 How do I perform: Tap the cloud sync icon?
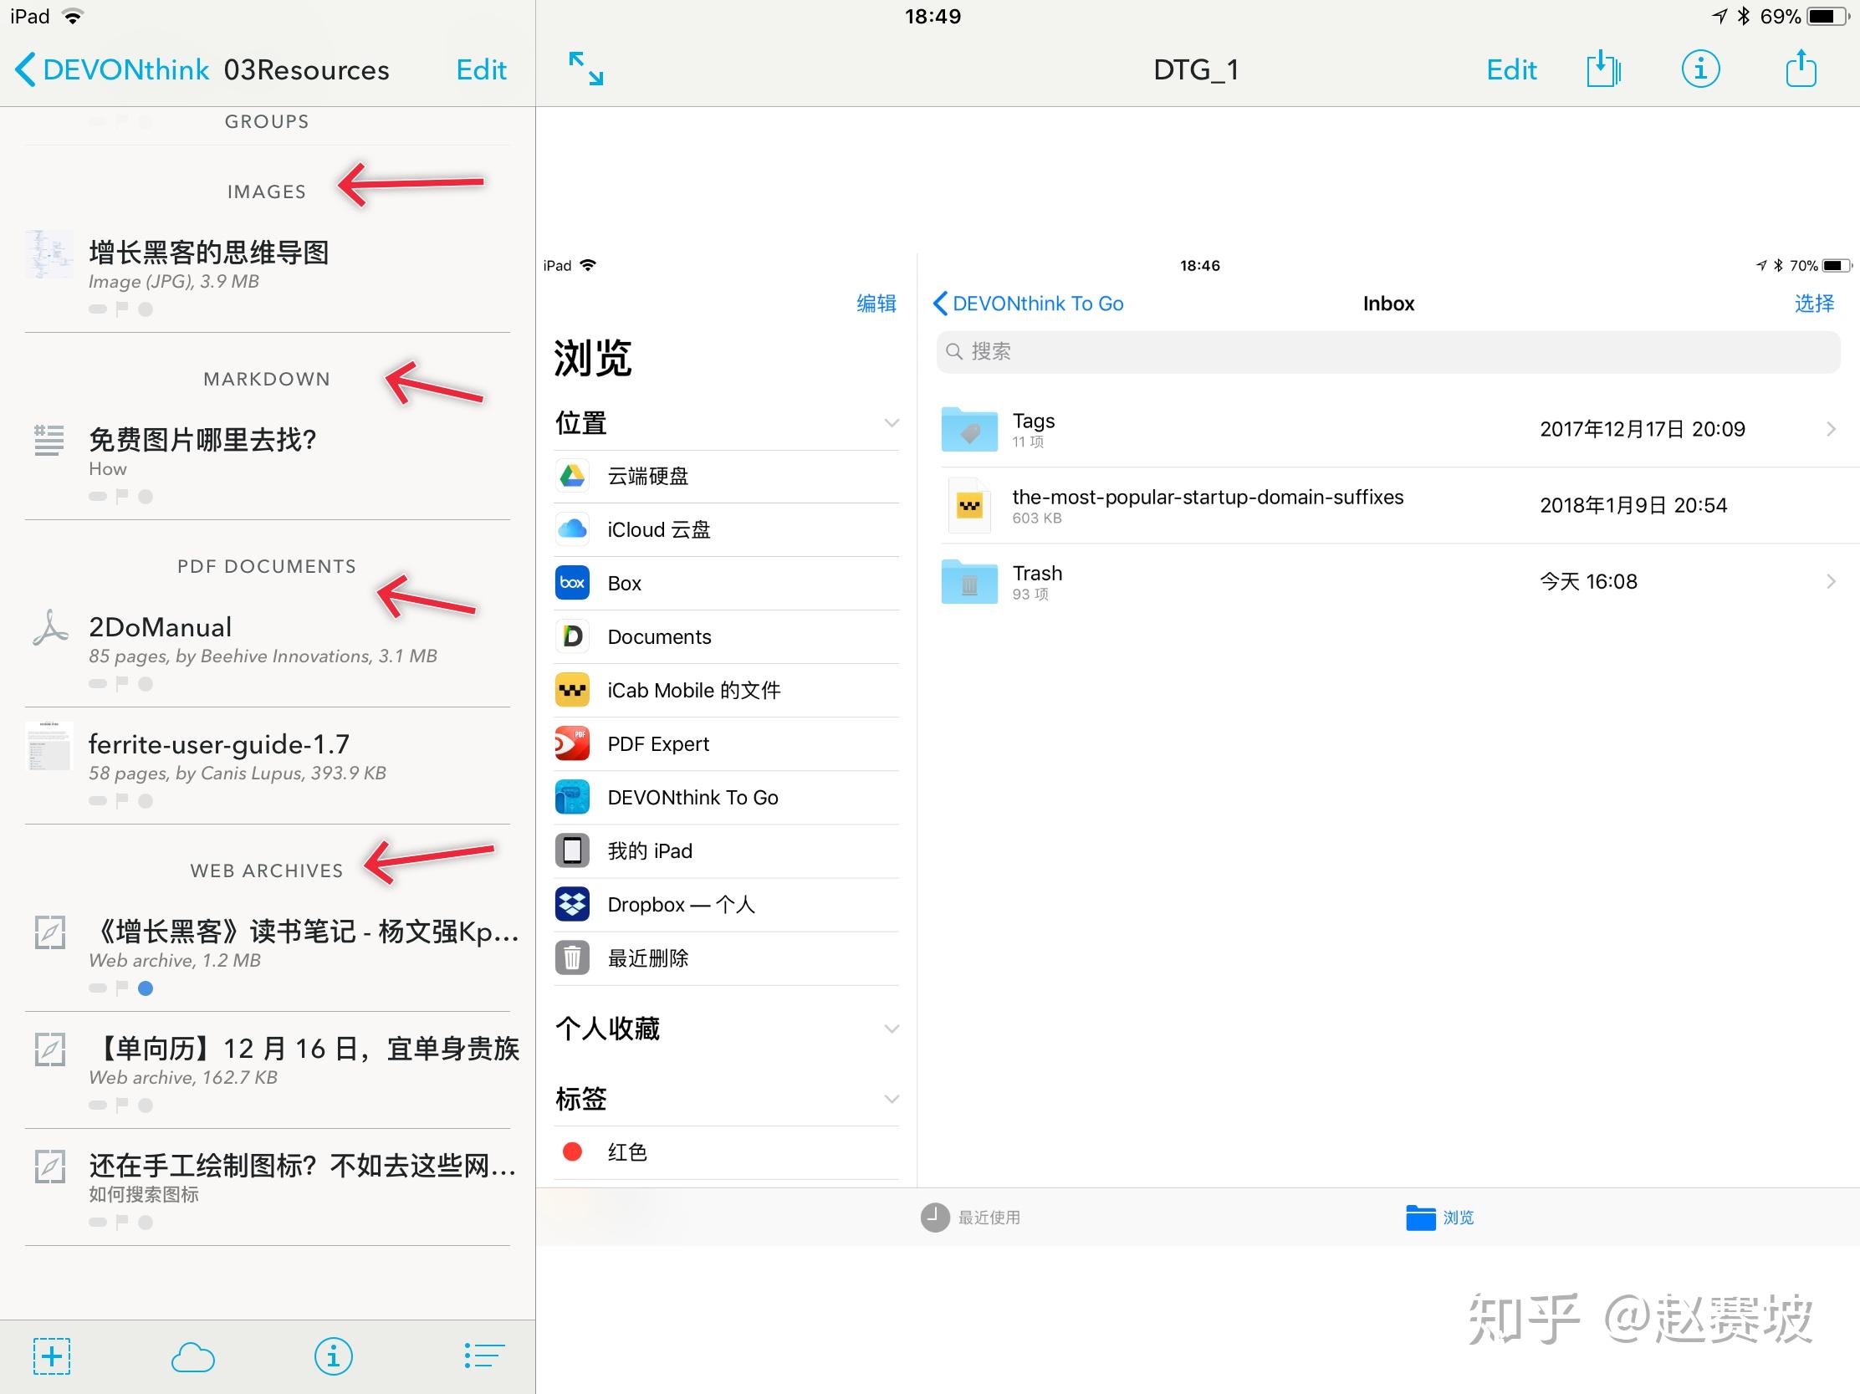pyautogui.click(x=192, y=1357)
